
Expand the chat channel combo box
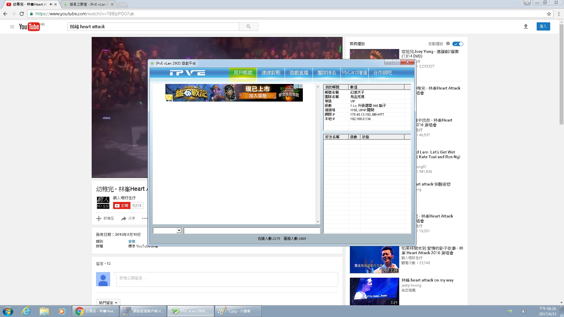(179, 231)
